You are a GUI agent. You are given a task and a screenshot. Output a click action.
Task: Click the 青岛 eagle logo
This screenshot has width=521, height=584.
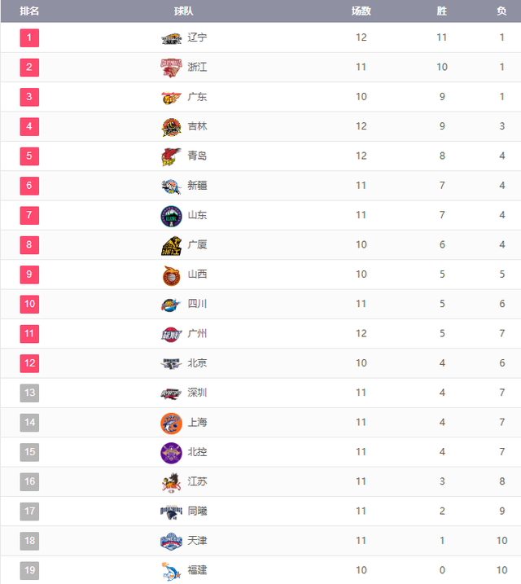tap(171, 156)
